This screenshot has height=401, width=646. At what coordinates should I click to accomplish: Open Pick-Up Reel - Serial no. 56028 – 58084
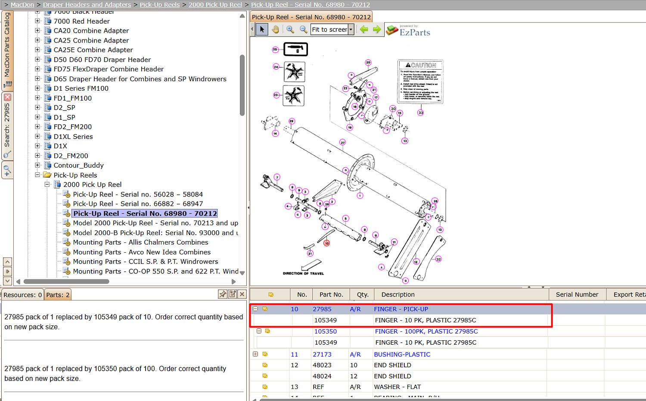tap(138, 194)
